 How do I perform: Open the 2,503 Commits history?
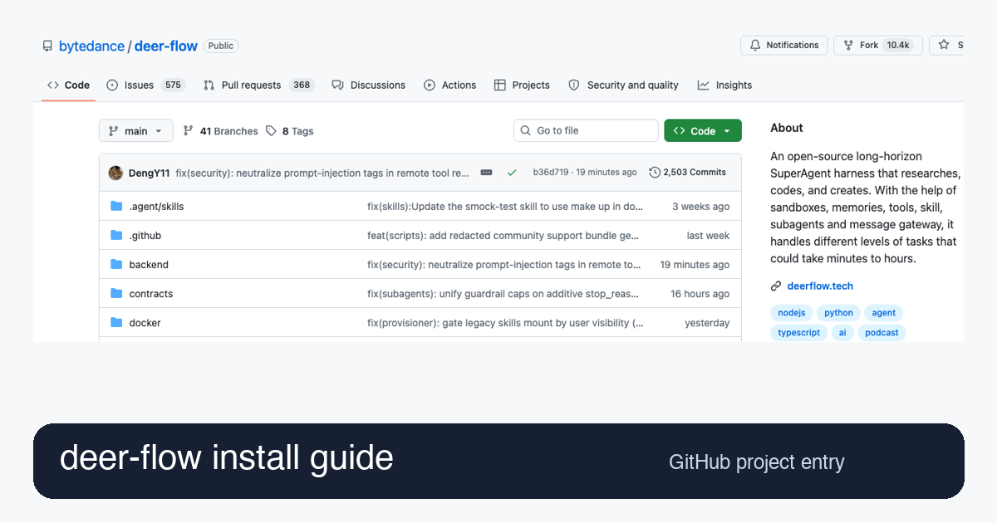[x=688, y=173]
